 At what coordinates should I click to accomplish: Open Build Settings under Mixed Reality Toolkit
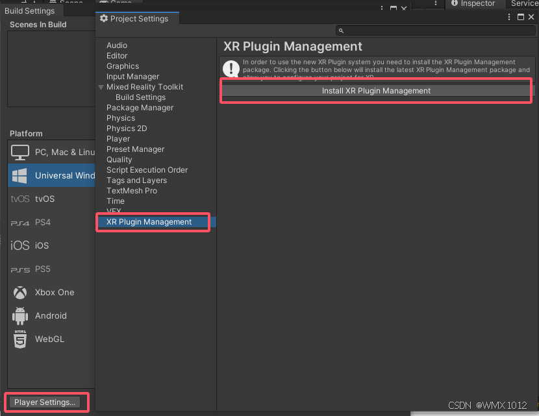click(x=140, y=97)
